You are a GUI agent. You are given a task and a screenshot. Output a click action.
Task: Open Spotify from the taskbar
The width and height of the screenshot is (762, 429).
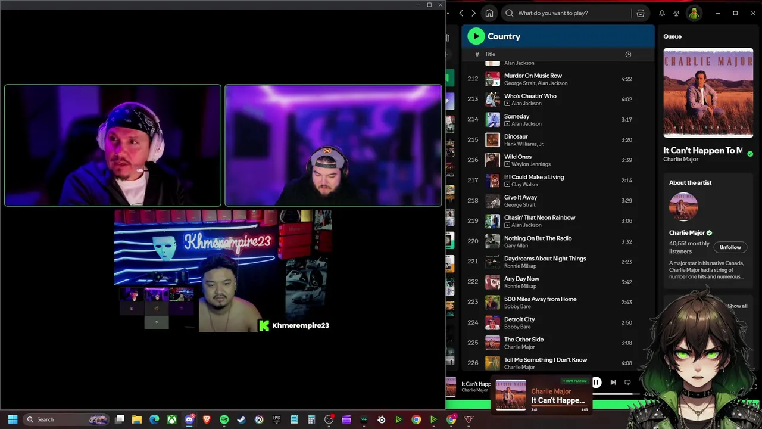(224, 419)
